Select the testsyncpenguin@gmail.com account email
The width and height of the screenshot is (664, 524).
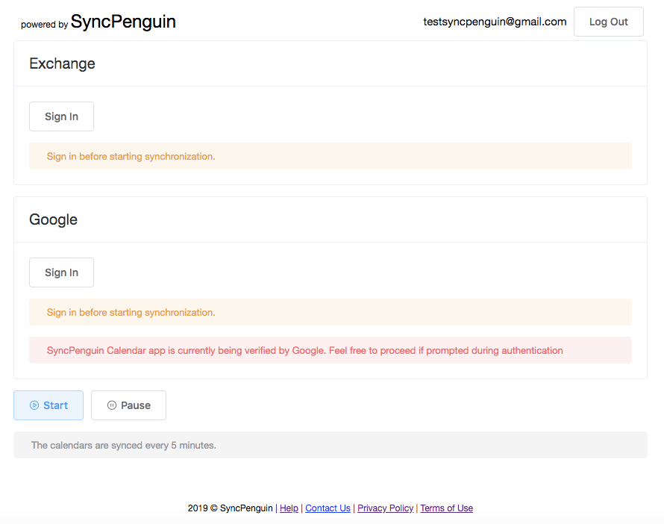tap(495, 22)
